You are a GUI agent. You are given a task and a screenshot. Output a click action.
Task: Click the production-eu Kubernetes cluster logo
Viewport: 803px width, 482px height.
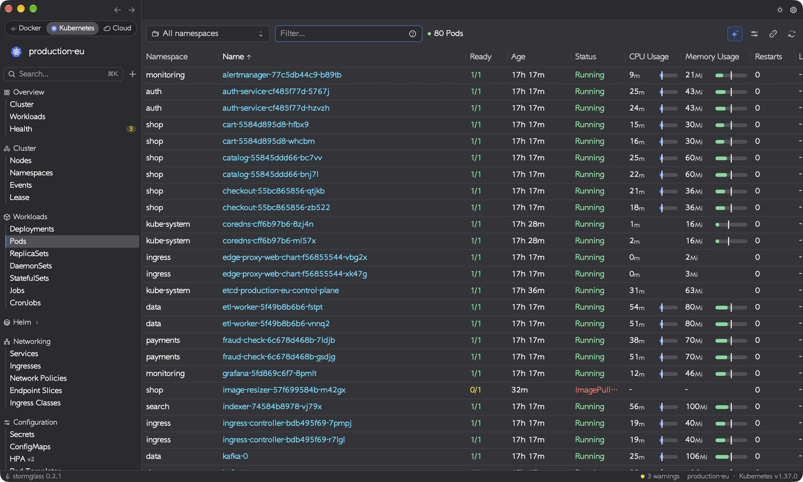point(16,51)
